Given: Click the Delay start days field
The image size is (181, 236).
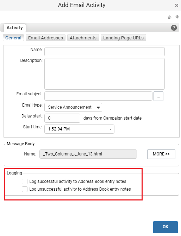Looking at the screenshot, I should pyautogui.click(x=62, y=118).
